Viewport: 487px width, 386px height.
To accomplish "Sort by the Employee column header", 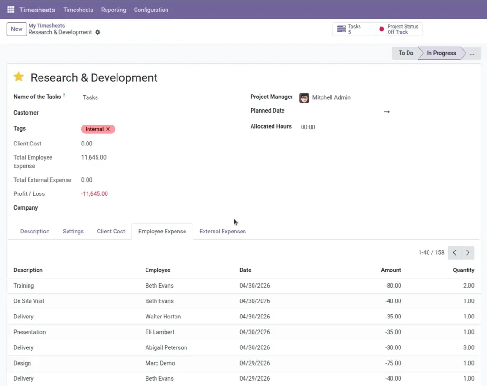I will pyautogui.click(x=158, y=270).
